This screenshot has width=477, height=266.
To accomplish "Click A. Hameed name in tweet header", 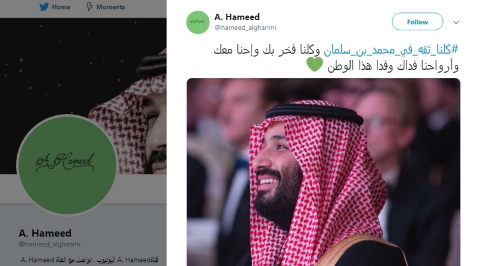I will pyautogui.click(x=237, y=17).
